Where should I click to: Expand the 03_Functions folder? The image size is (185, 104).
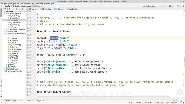tap(5, 31)
